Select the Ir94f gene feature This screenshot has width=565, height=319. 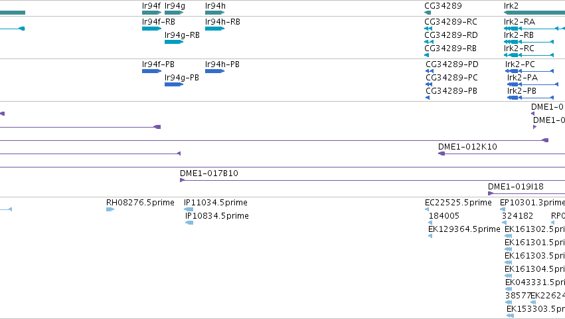coord(151,13)
